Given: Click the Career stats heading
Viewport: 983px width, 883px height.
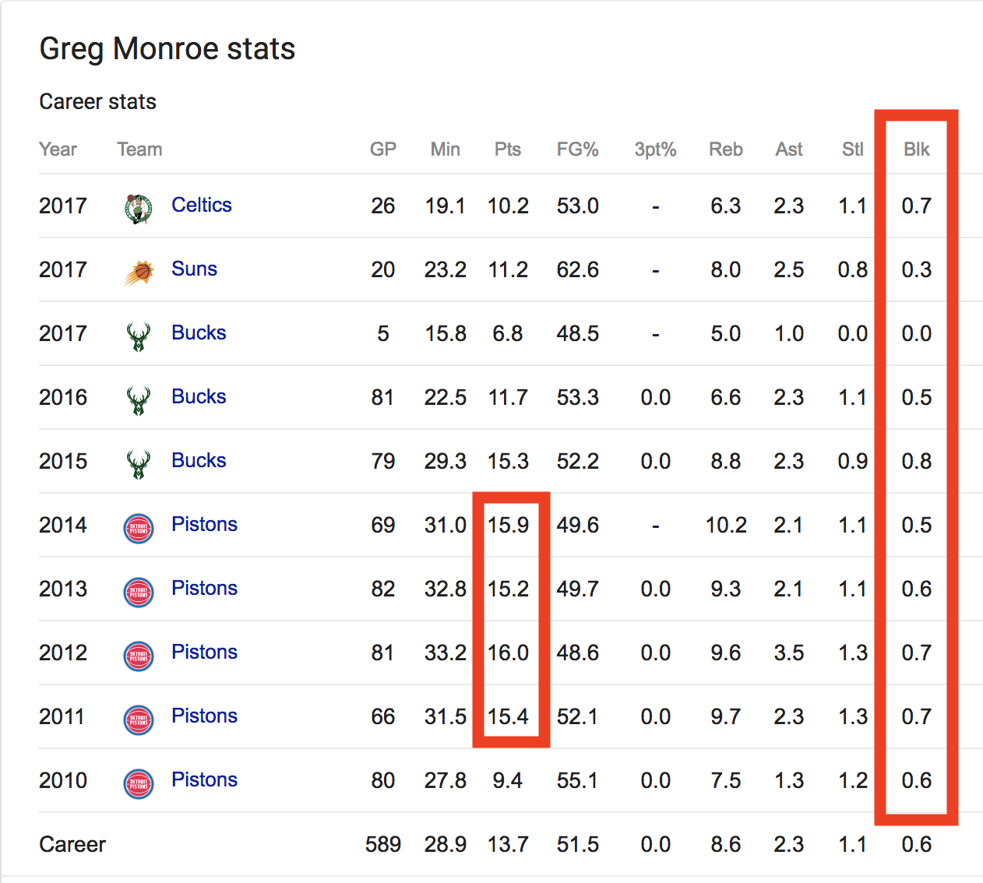Looking at the screenshot, I should point(98,102).
